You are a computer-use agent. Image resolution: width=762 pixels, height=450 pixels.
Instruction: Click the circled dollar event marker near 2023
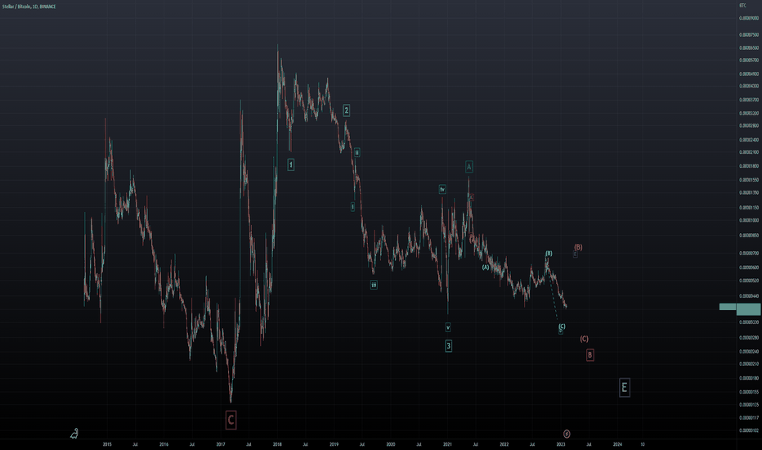(x=567, y=434)
